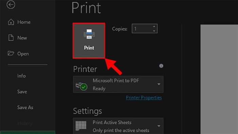Image resolution: width=238 pixels, height=134 pixels.
Task: Click the New blank document icon
Action: [11, 38]
